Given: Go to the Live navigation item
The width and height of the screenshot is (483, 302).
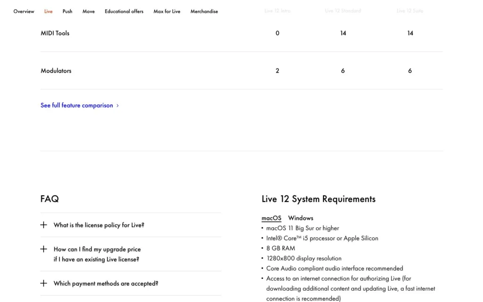Looking at the screenshot, I should [x=49, y=11].
